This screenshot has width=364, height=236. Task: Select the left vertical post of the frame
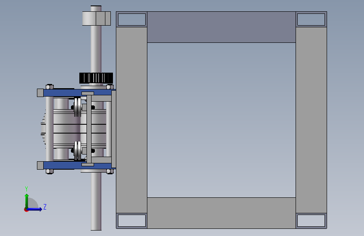132,120
